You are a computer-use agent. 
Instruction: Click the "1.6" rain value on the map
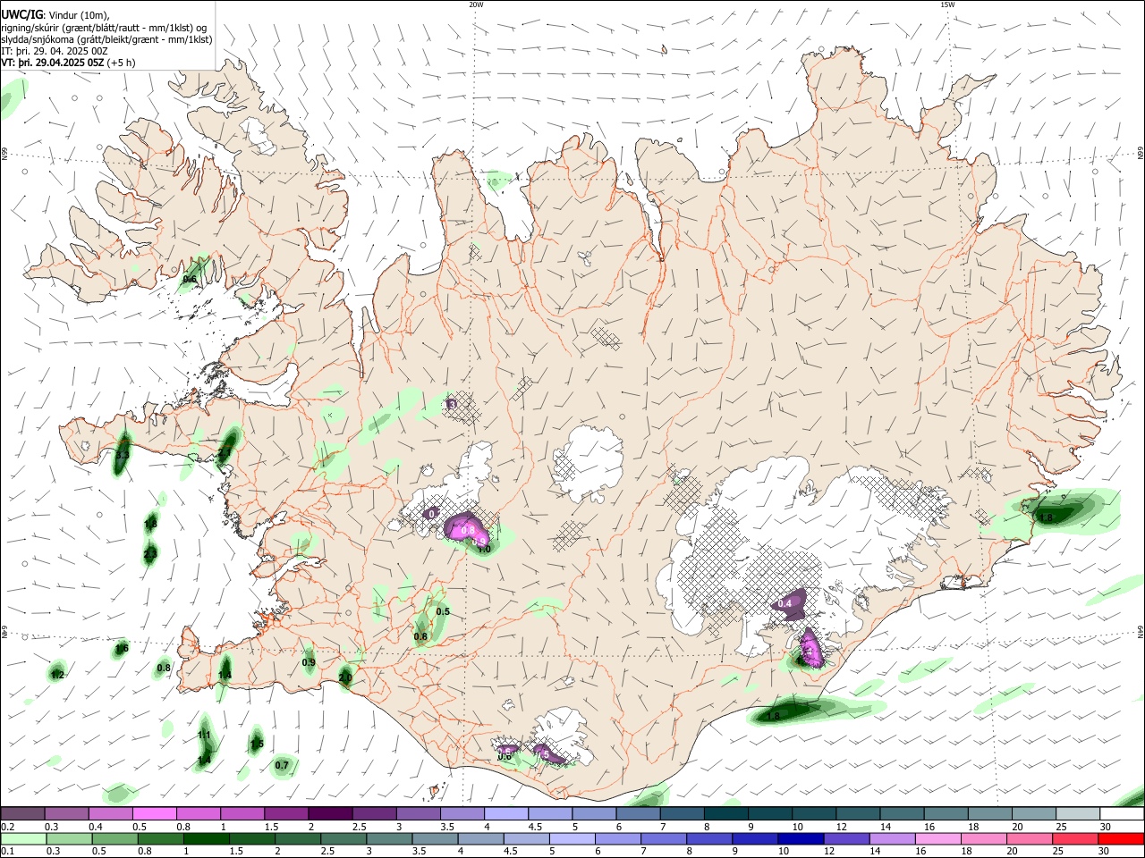click(x=122, y=648)
